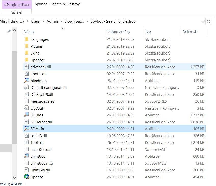
Task: Click the Tools.dll file icon
Action: 27,143
